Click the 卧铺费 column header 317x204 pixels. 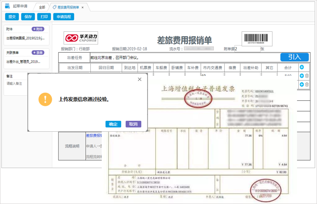pos(177,68)
